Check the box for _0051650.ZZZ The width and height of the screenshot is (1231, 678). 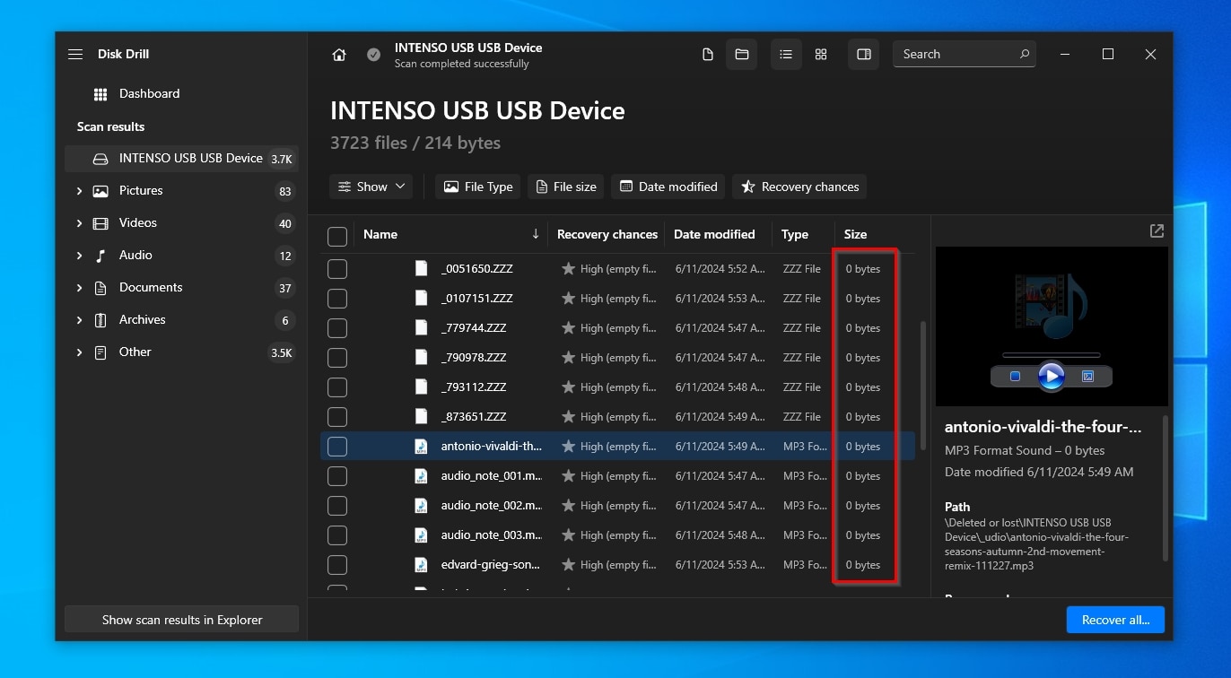click(337, 269)
